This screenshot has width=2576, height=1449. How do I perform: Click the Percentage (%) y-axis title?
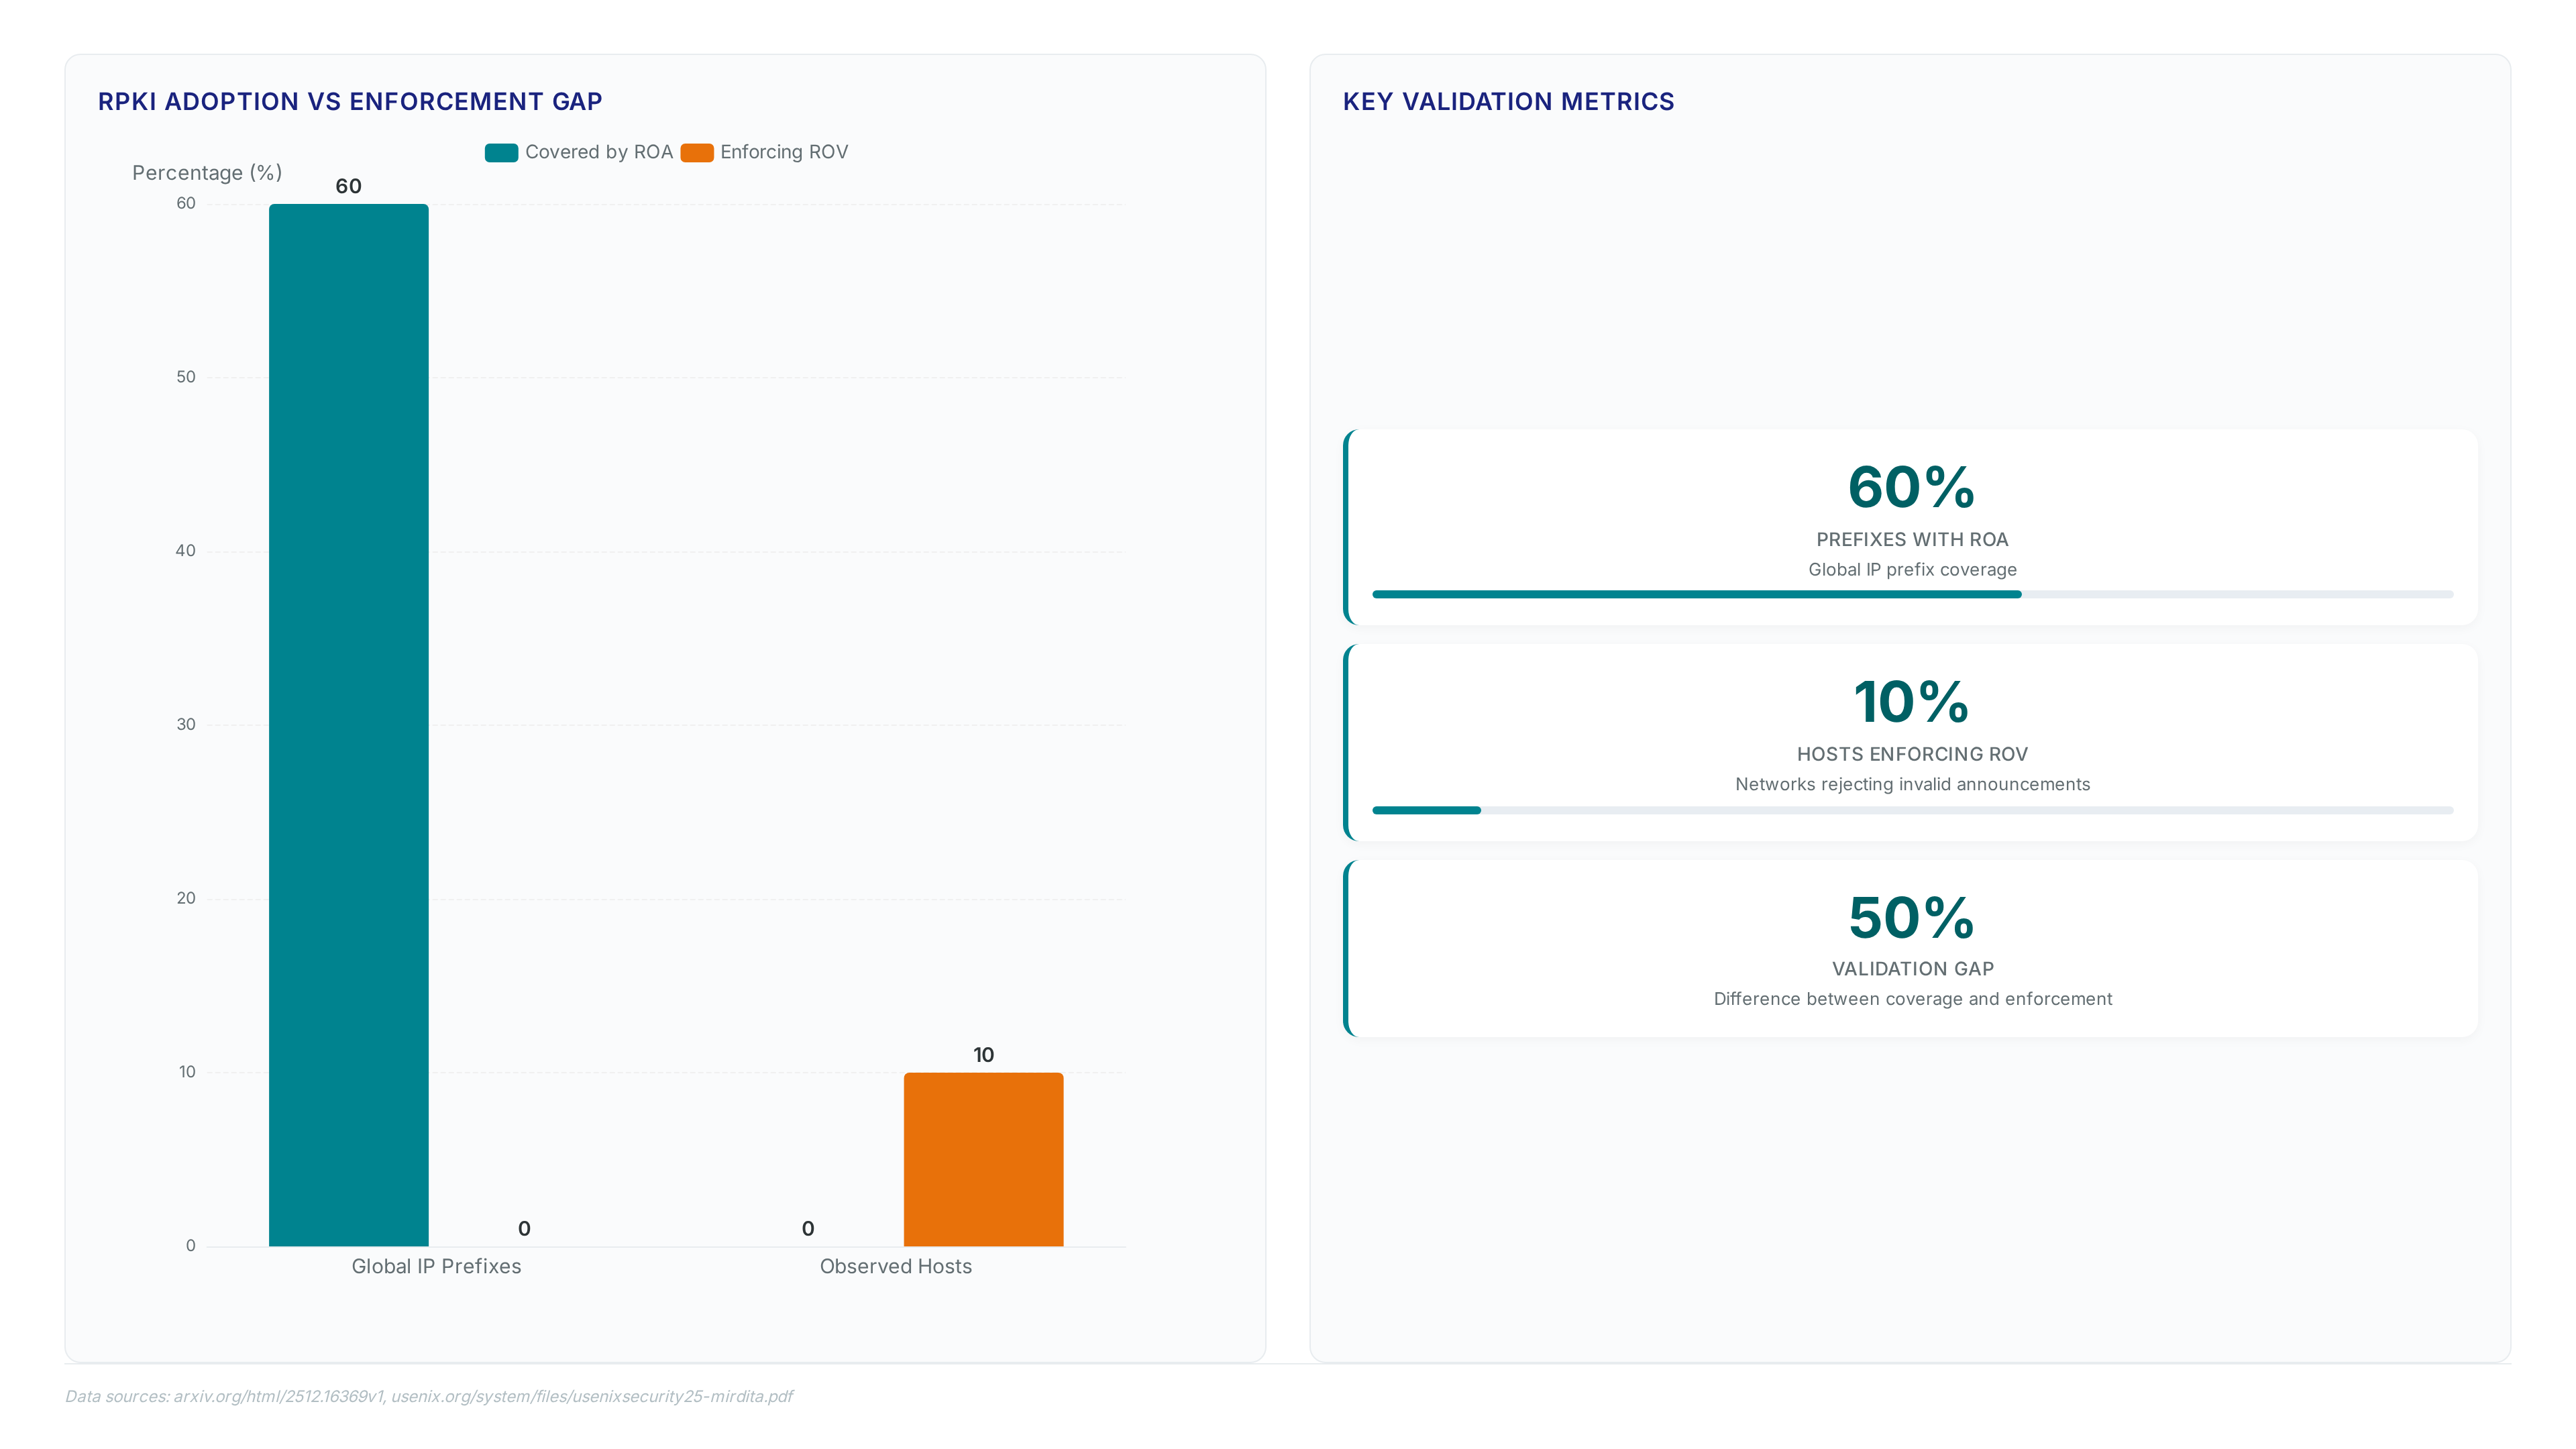207,173
